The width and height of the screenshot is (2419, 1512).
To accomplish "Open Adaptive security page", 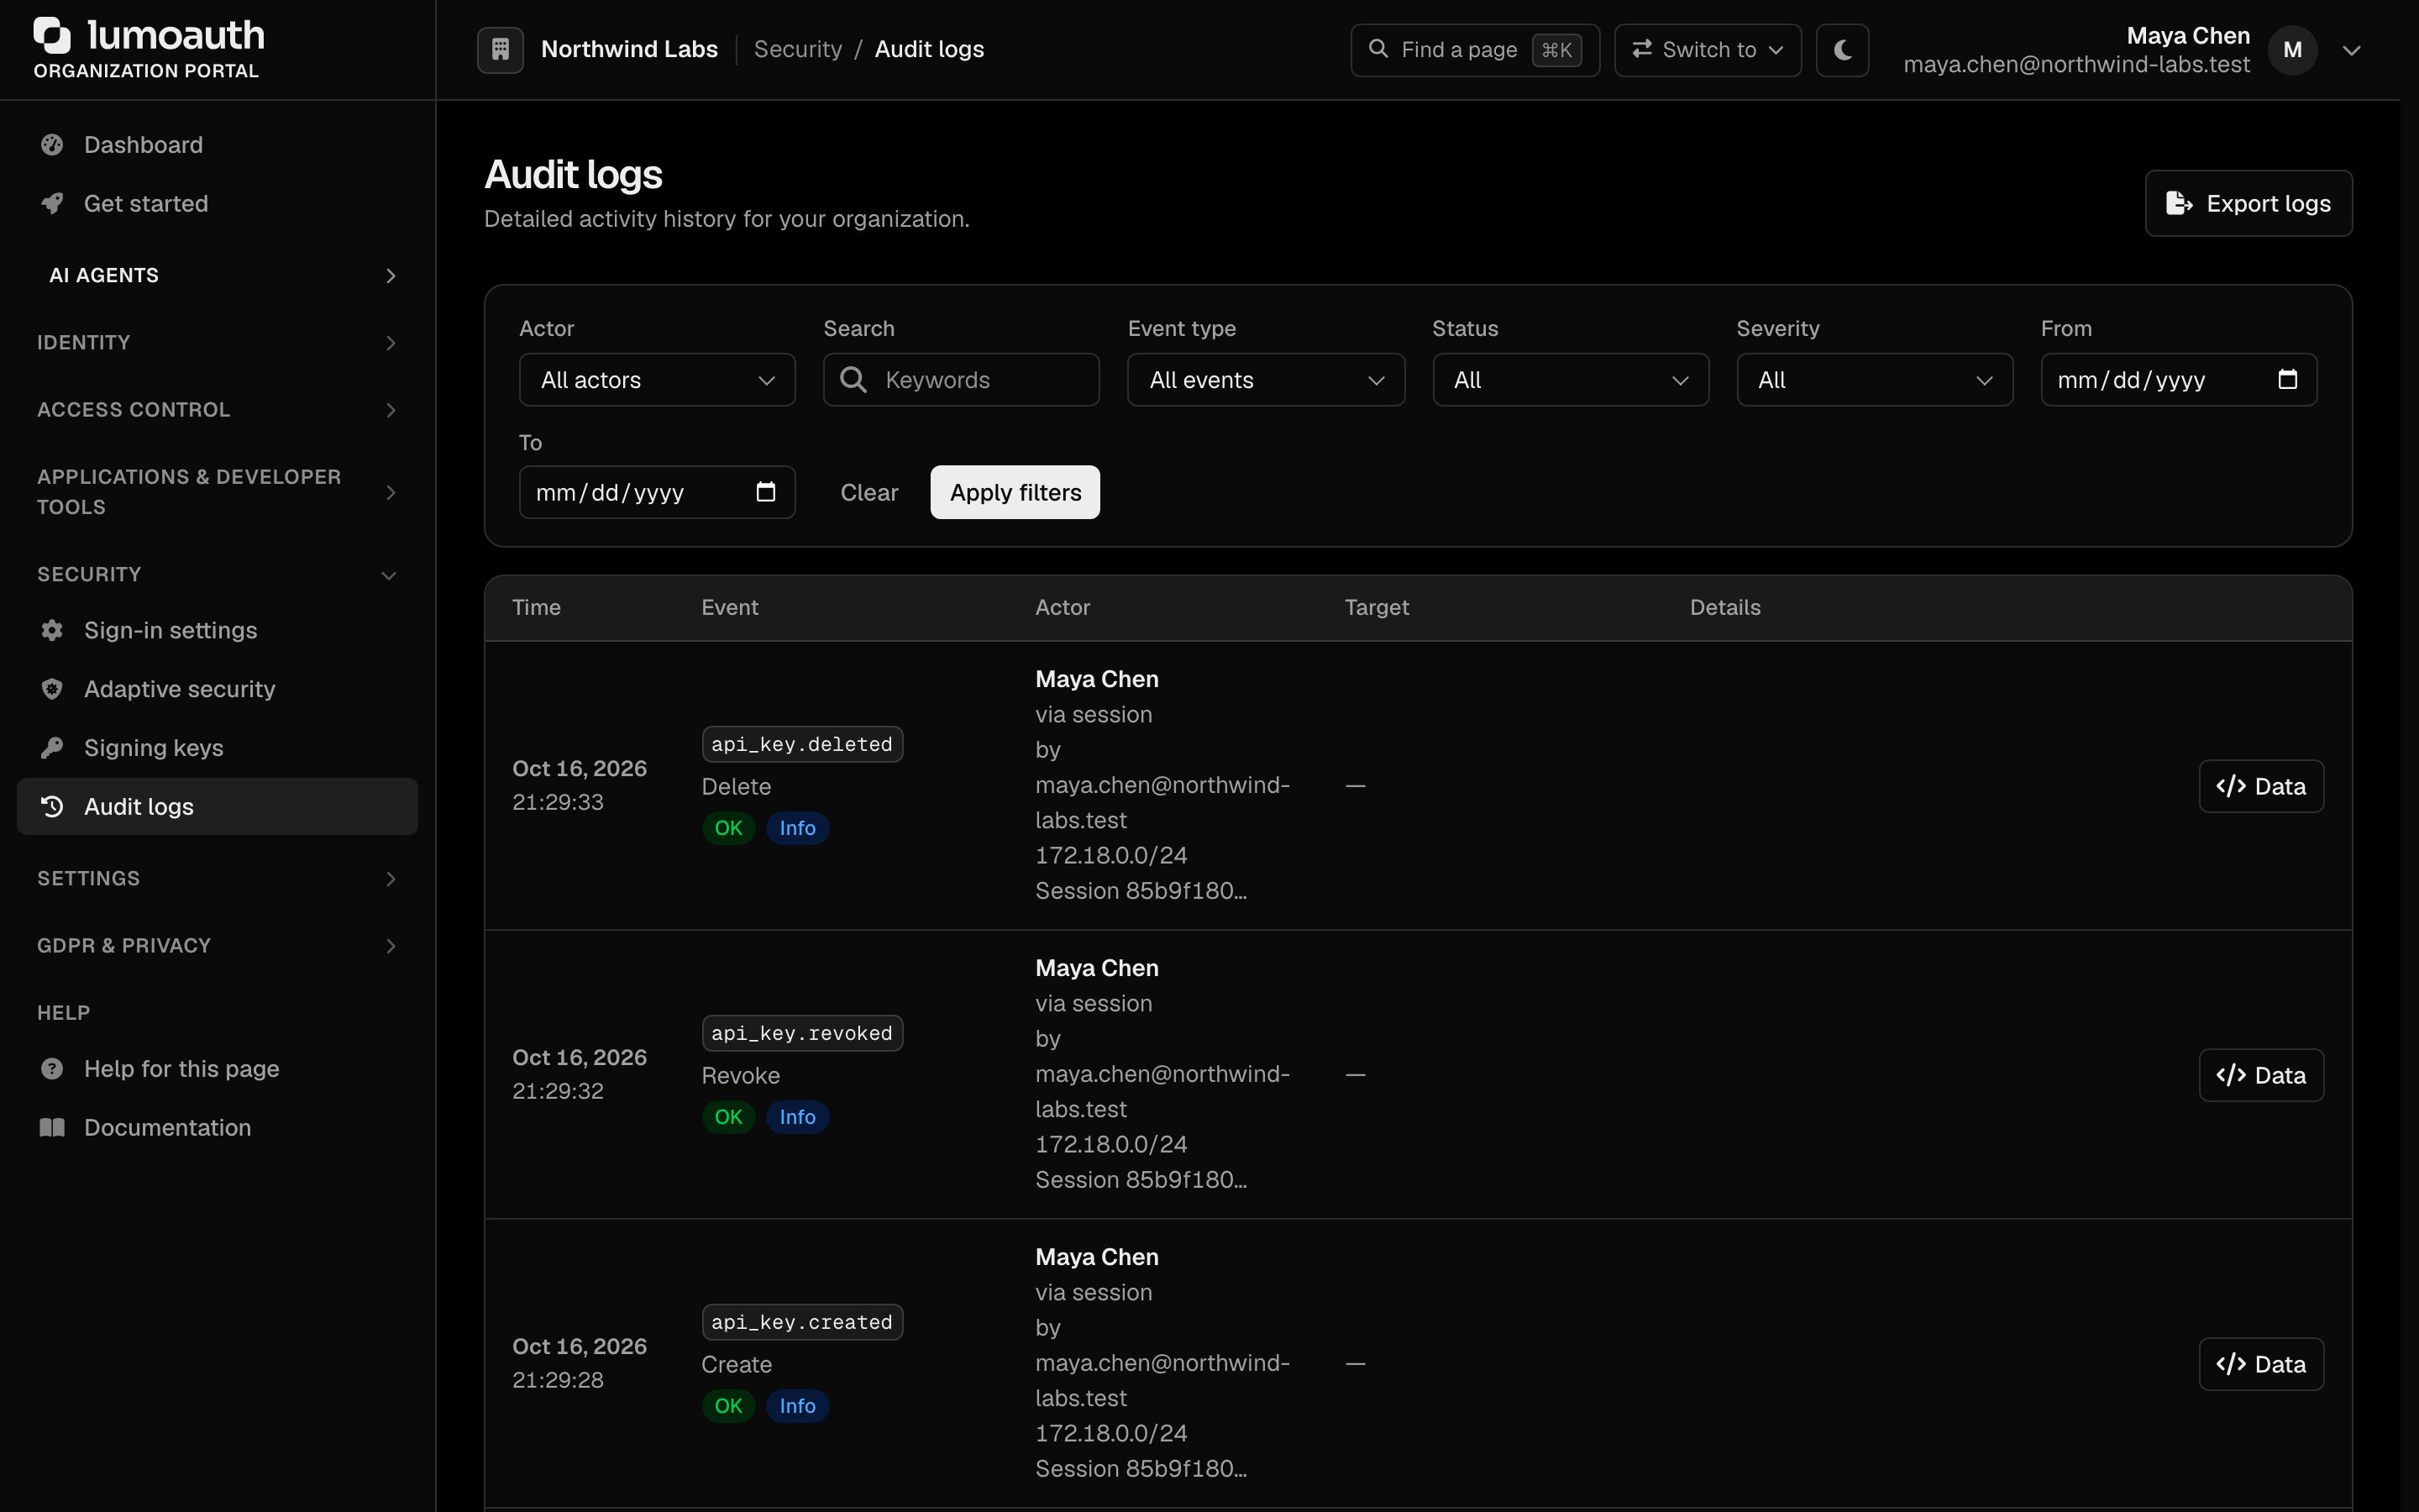I will pos(218,689).
